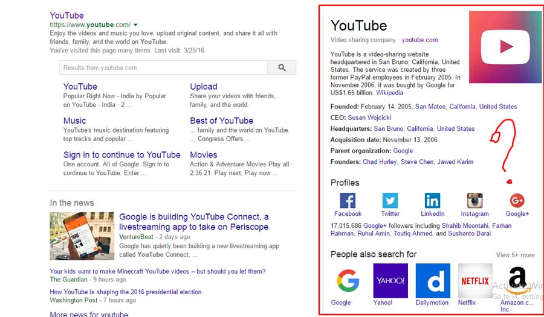Click the youtube.com link in knowledge panel
The height and width of the screenshot is (317, 544).
[x=419, y=40]
